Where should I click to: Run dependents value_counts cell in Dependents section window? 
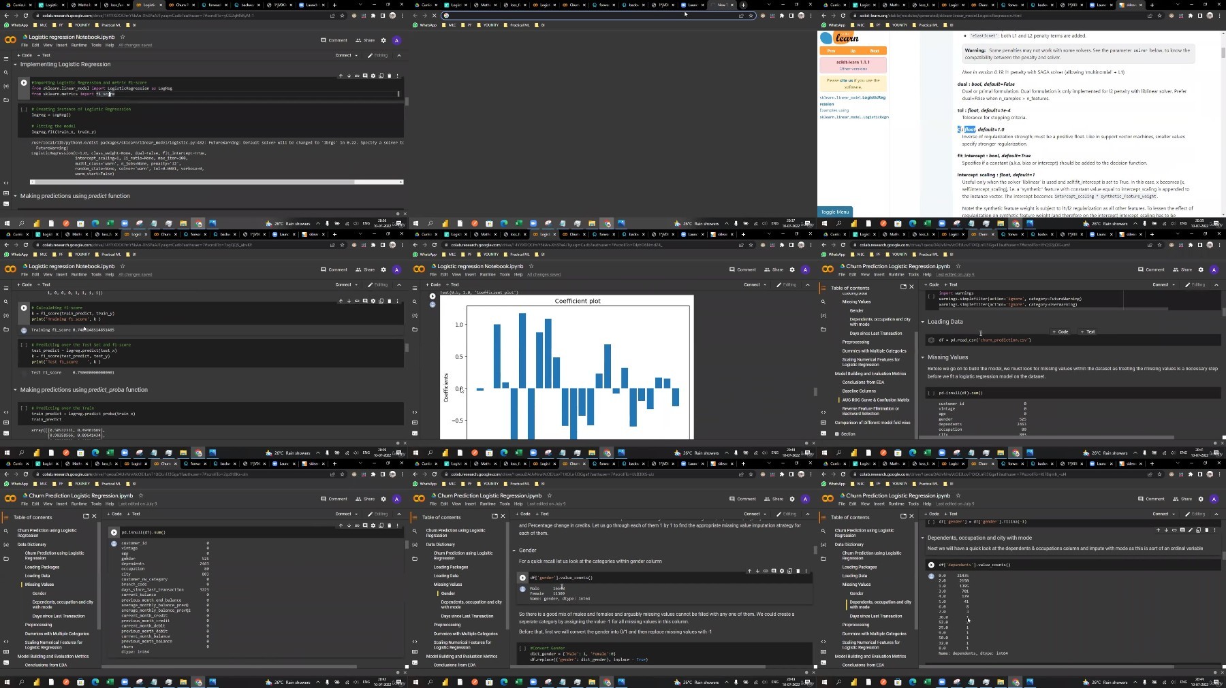coord(931,565)
